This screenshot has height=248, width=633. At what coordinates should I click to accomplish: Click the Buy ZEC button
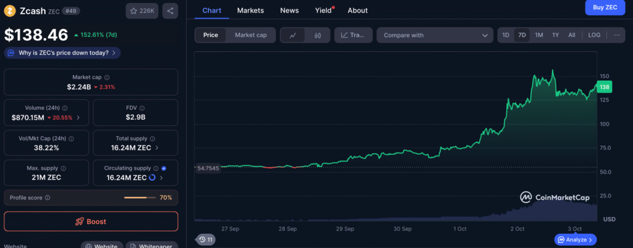pos(605,7)
